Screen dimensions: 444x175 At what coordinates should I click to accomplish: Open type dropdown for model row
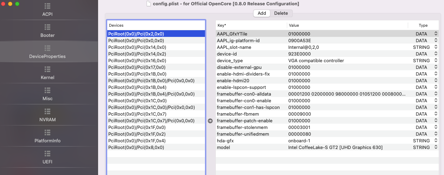(x=436, y=147)
